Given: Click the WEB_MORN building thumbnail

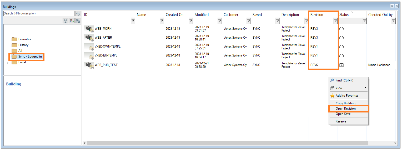Looking at the screenshot, I should click(89, 29).
